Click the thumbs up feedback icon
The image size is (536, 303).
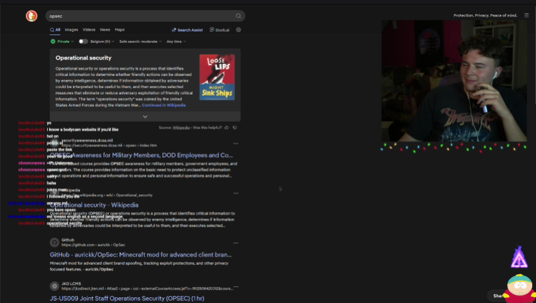[x=227, y=128]
